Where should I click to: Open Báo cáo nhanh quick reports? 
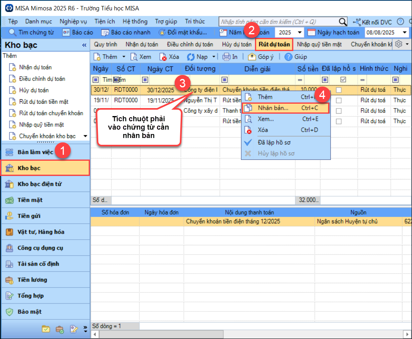(x=126, y=32)
